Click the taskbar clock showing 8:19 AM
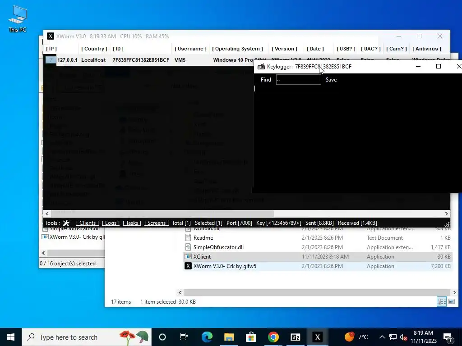462x346 pixels. coord(423,337)
